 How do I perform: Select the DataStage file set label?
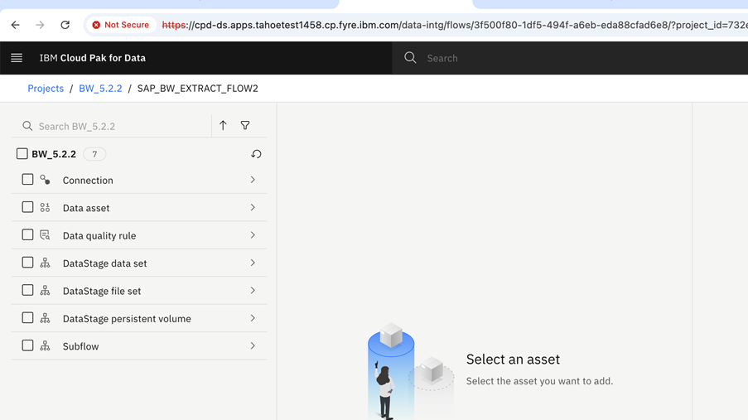(102, 291)
